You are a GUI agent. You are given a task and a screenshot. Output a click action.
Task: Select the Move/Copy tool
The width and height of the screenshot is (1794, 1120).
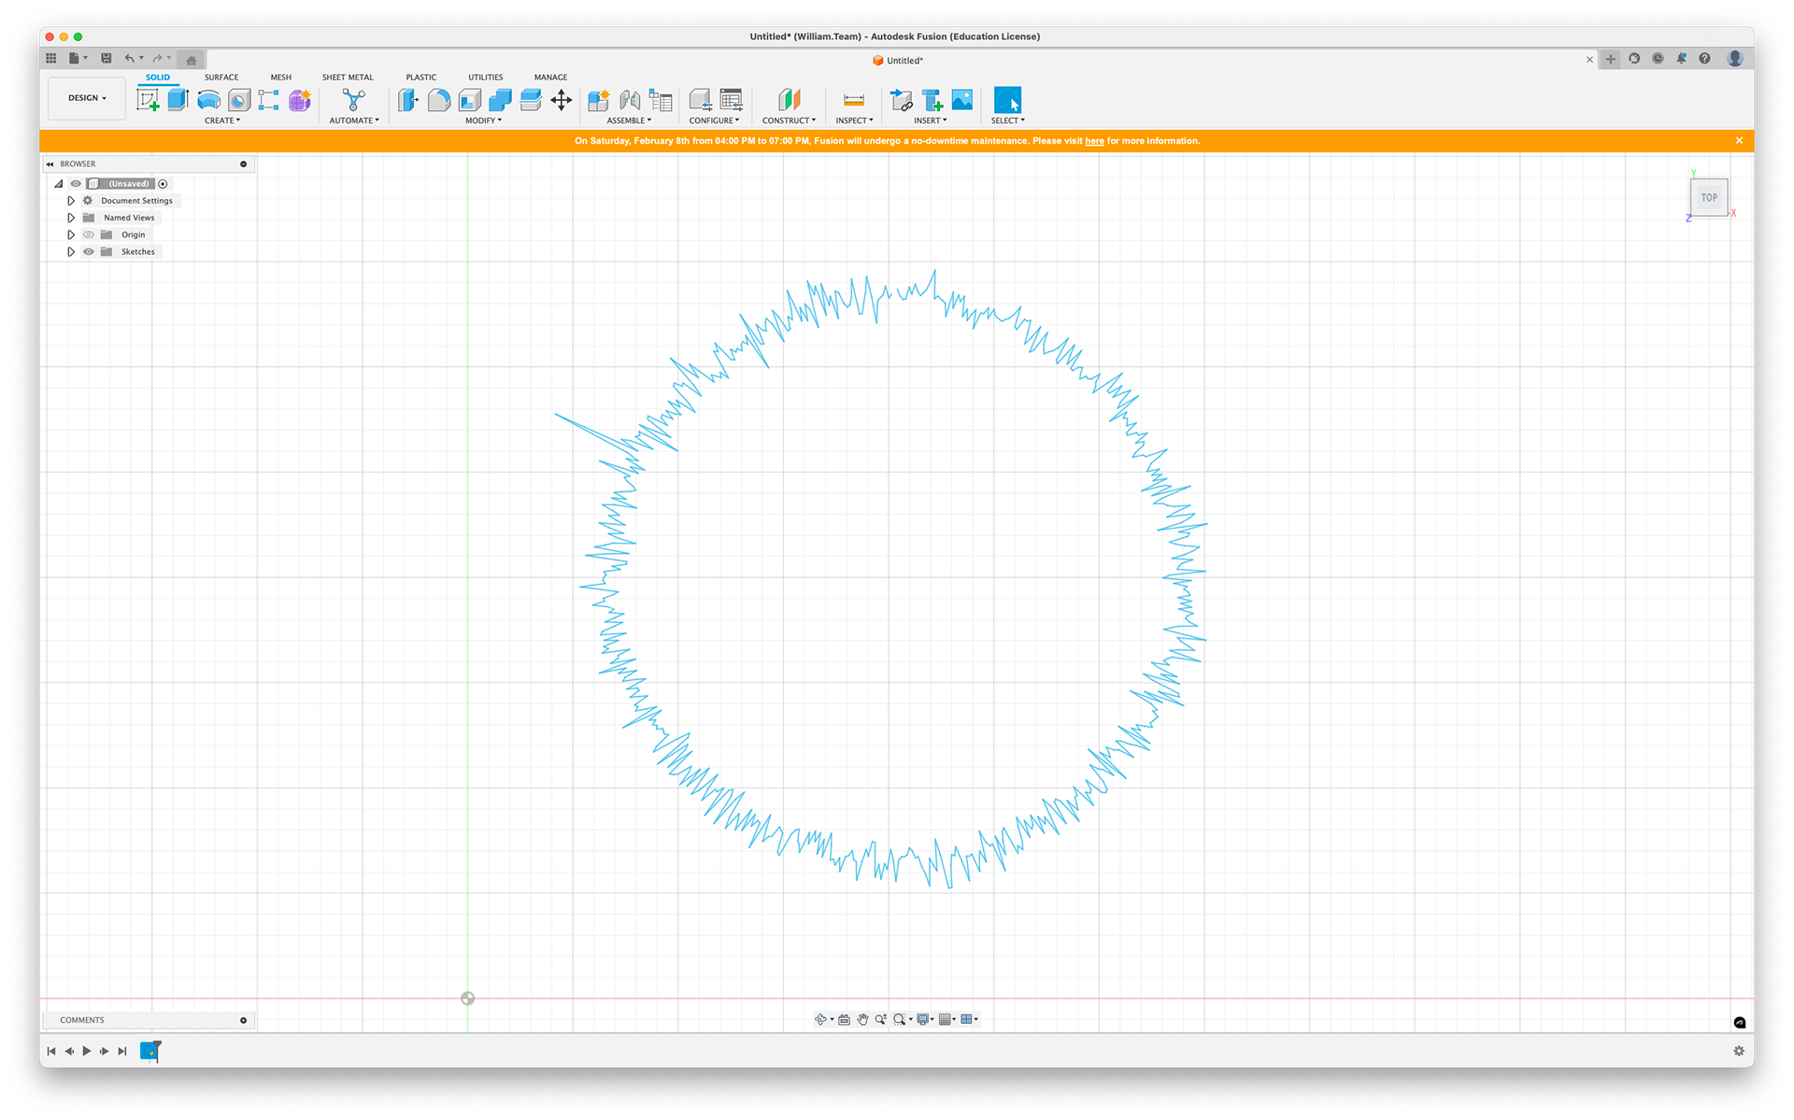click(x=562, y=100)
